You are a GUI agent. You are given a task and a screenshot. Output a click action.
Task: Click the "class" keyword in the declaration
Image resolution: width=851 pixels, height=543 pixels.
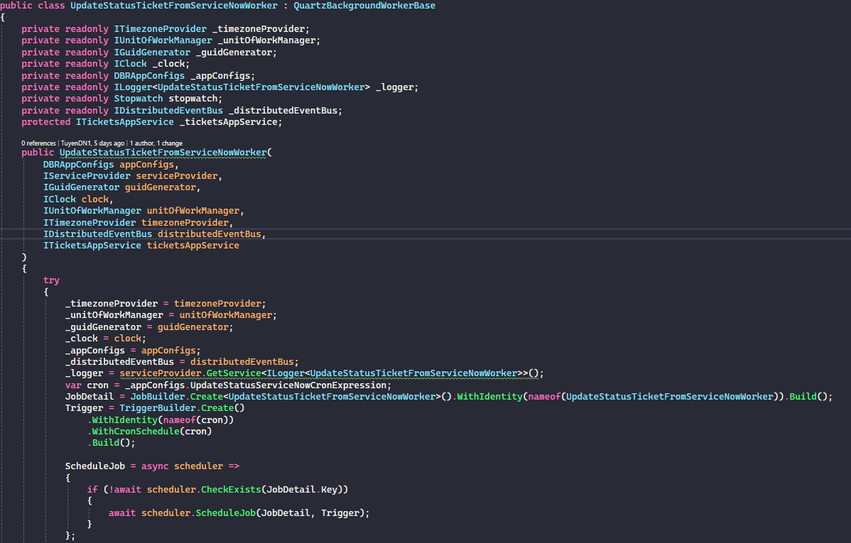(x=51, y=6)
